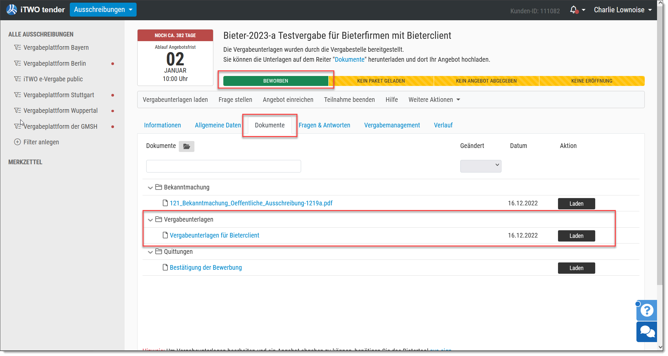Click Angebot einreichen action

pyautogui.click(x=288, y=100)
